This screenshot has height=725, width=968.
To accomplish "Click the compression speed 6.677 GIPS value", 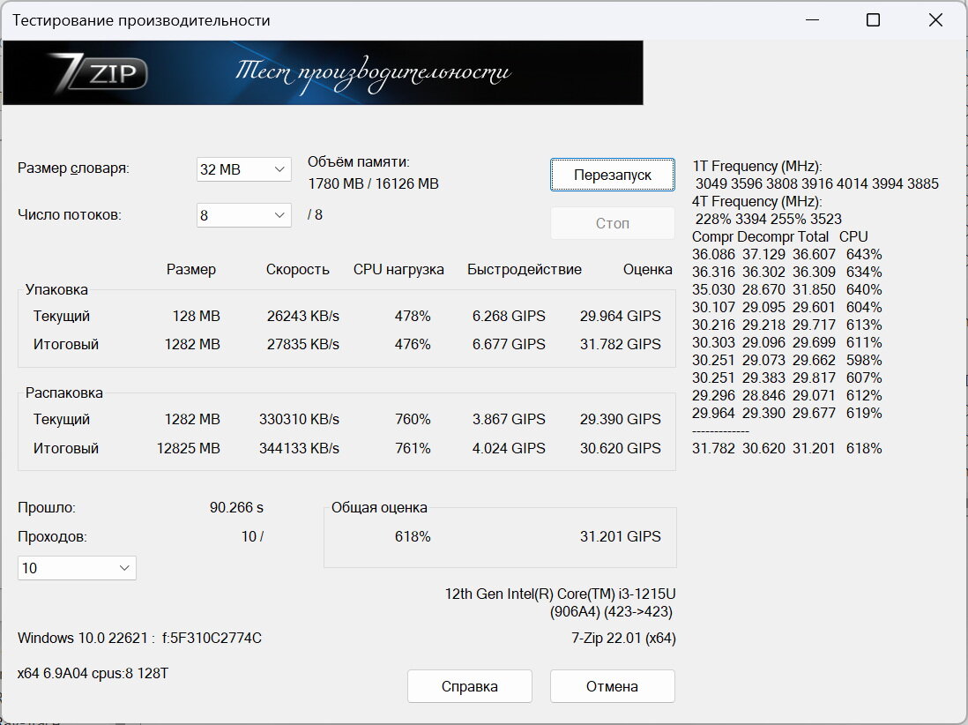I will [x=509, y=345].
